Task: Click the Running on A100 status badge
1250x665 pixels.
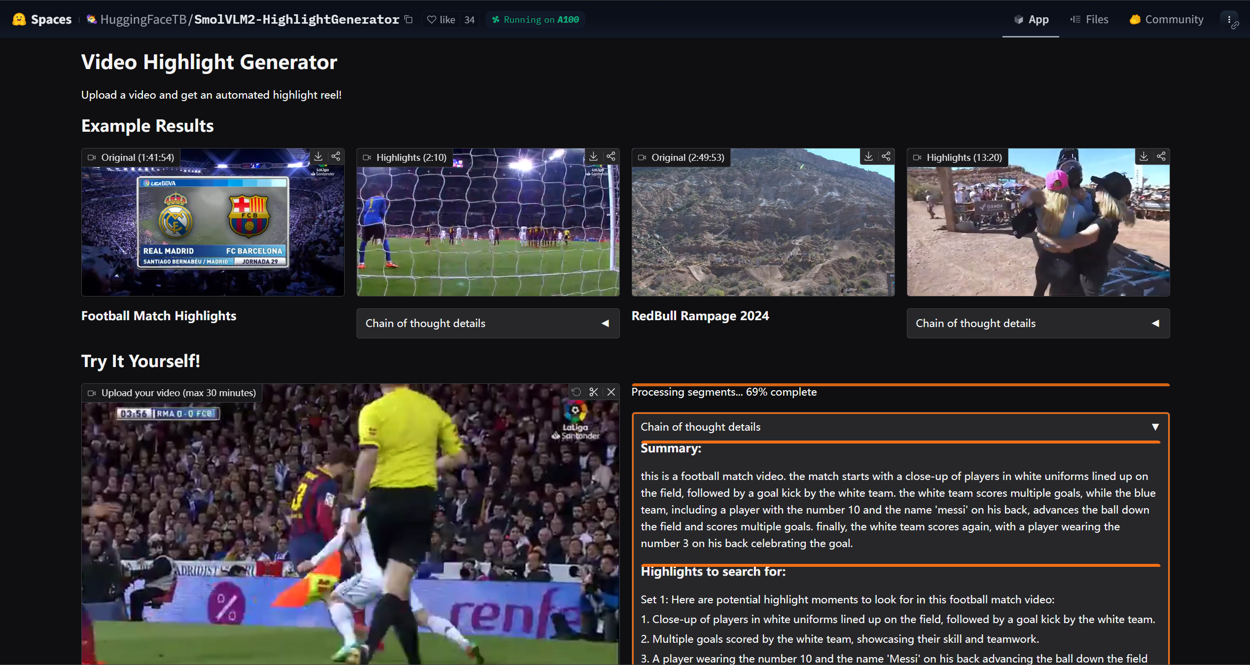Action: [536, 20]
